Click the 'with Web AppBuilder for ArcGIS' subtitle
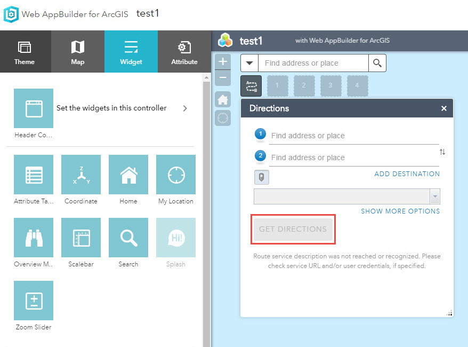468x347 pixels. tap(342, 41)
